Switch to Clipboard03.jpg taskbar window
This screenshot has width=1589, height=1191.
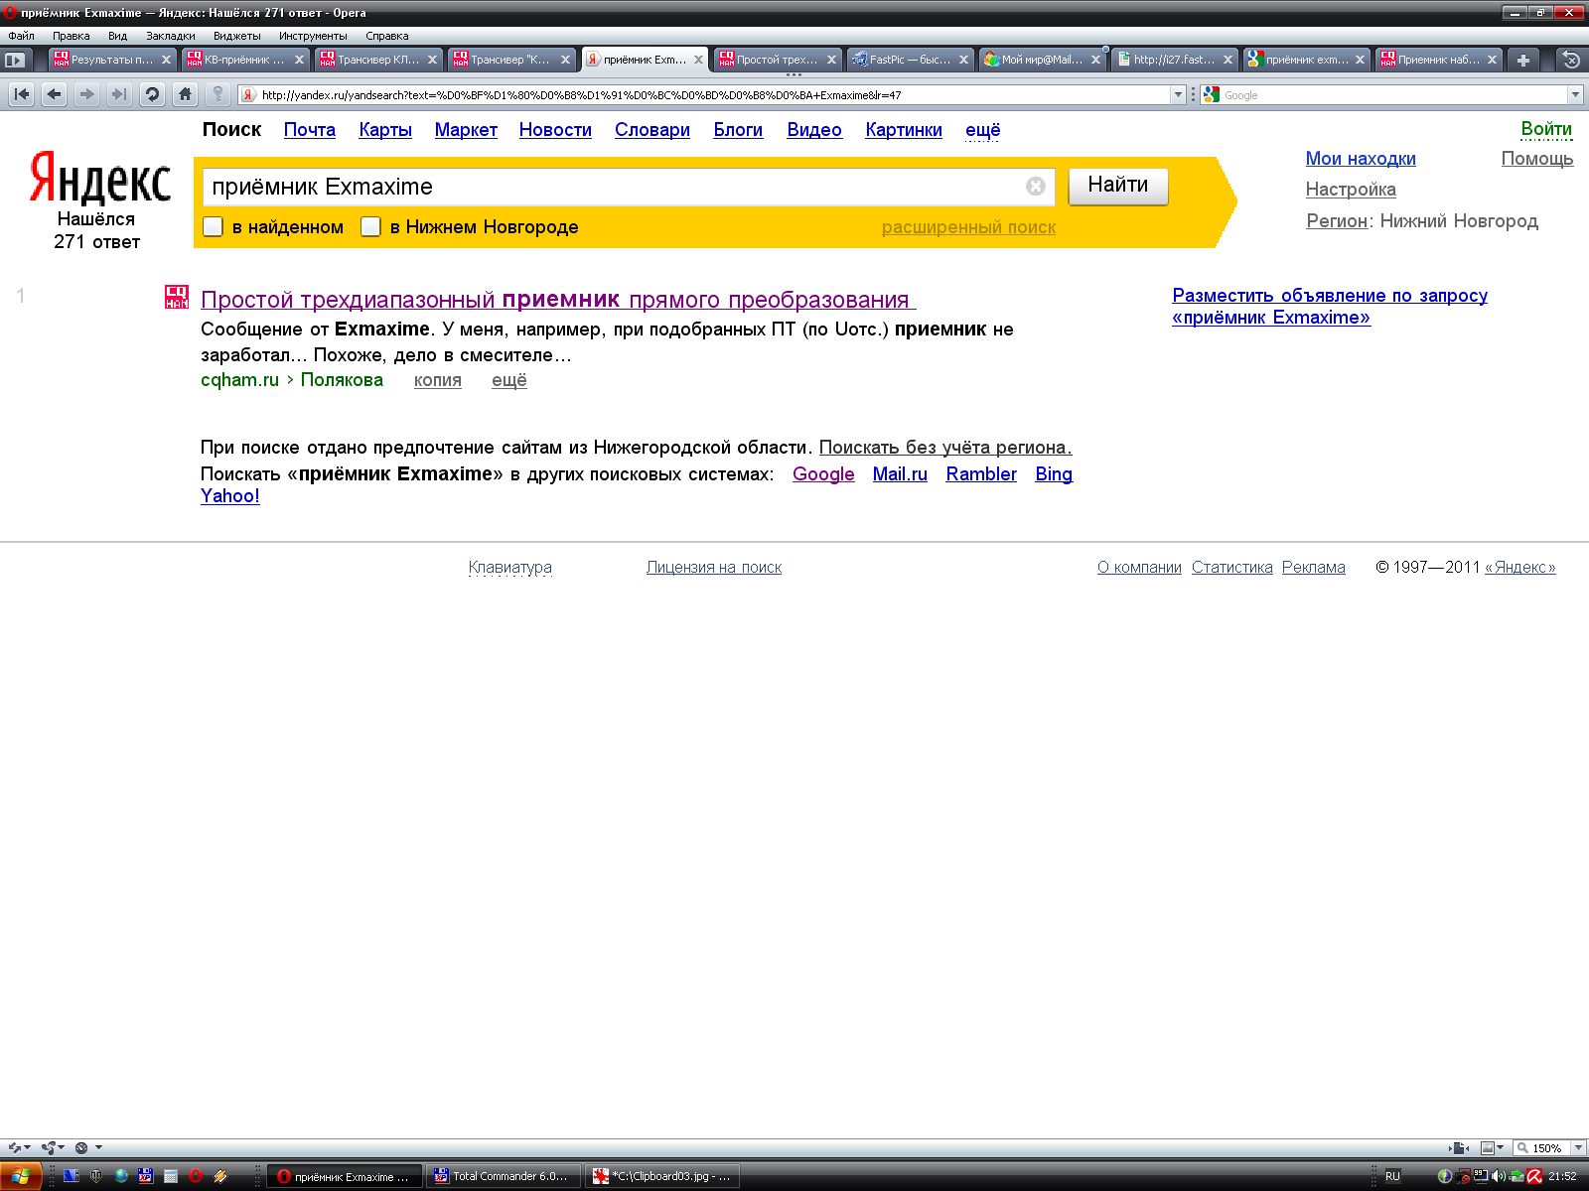point(663,1176)
